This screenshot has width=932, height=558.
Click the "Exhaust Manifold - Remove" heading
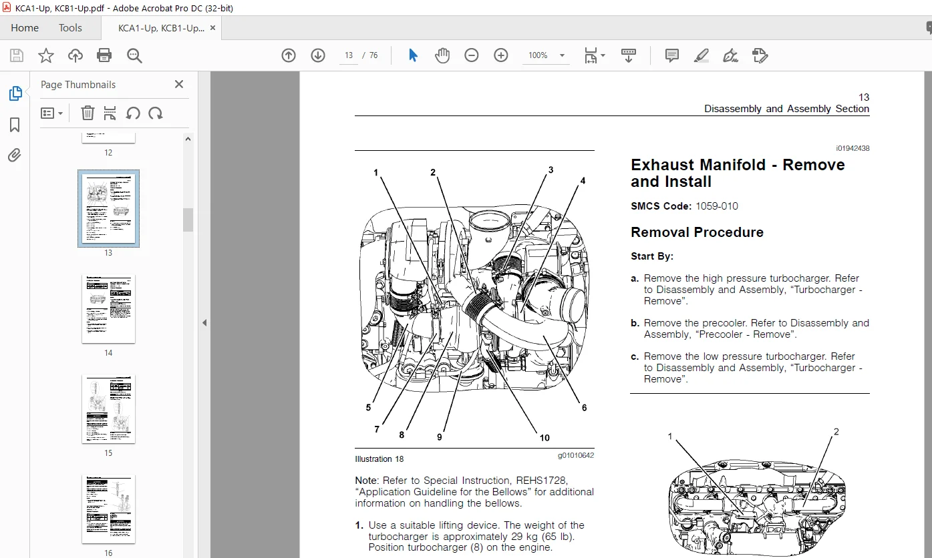(738, 165)
